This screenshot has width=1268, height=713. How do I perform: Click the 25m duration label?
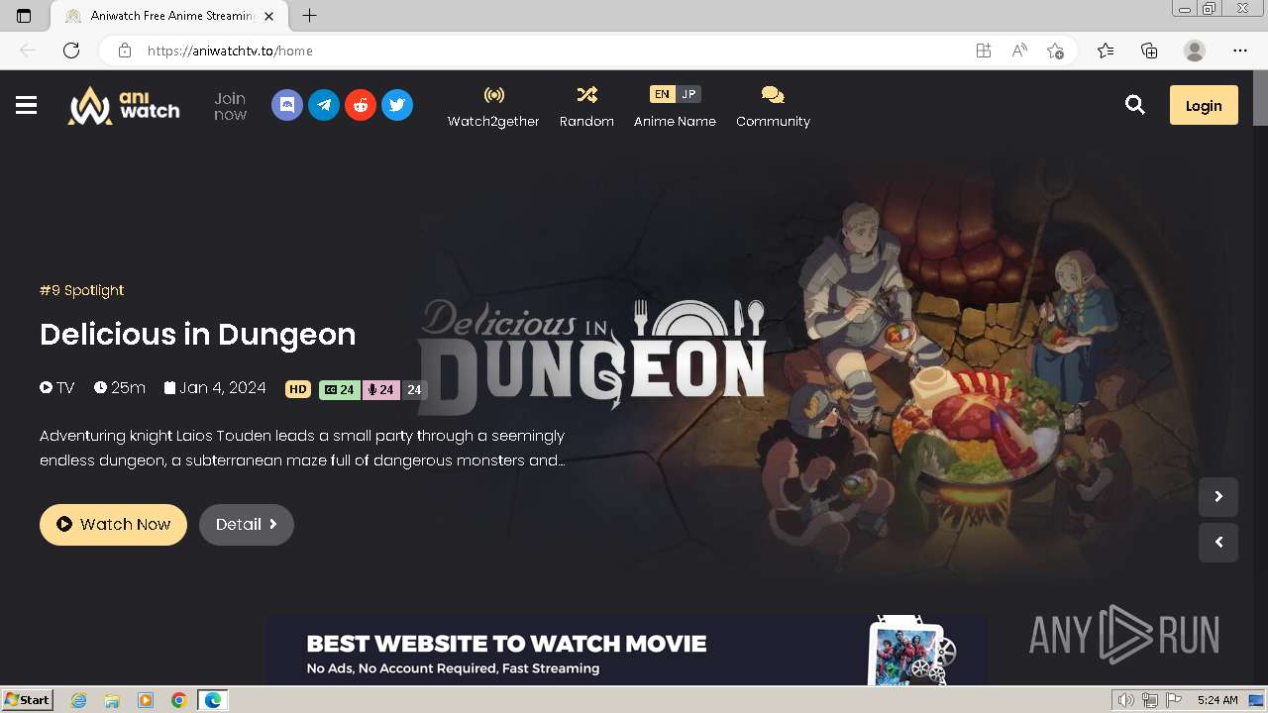click(120, 388)
